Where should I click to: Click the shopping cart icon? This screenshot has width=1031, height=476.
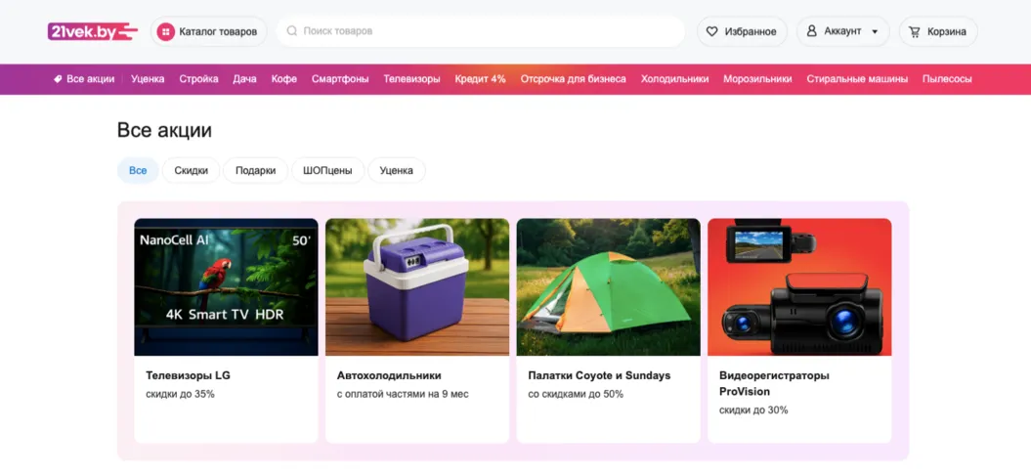tap(915, 31)
